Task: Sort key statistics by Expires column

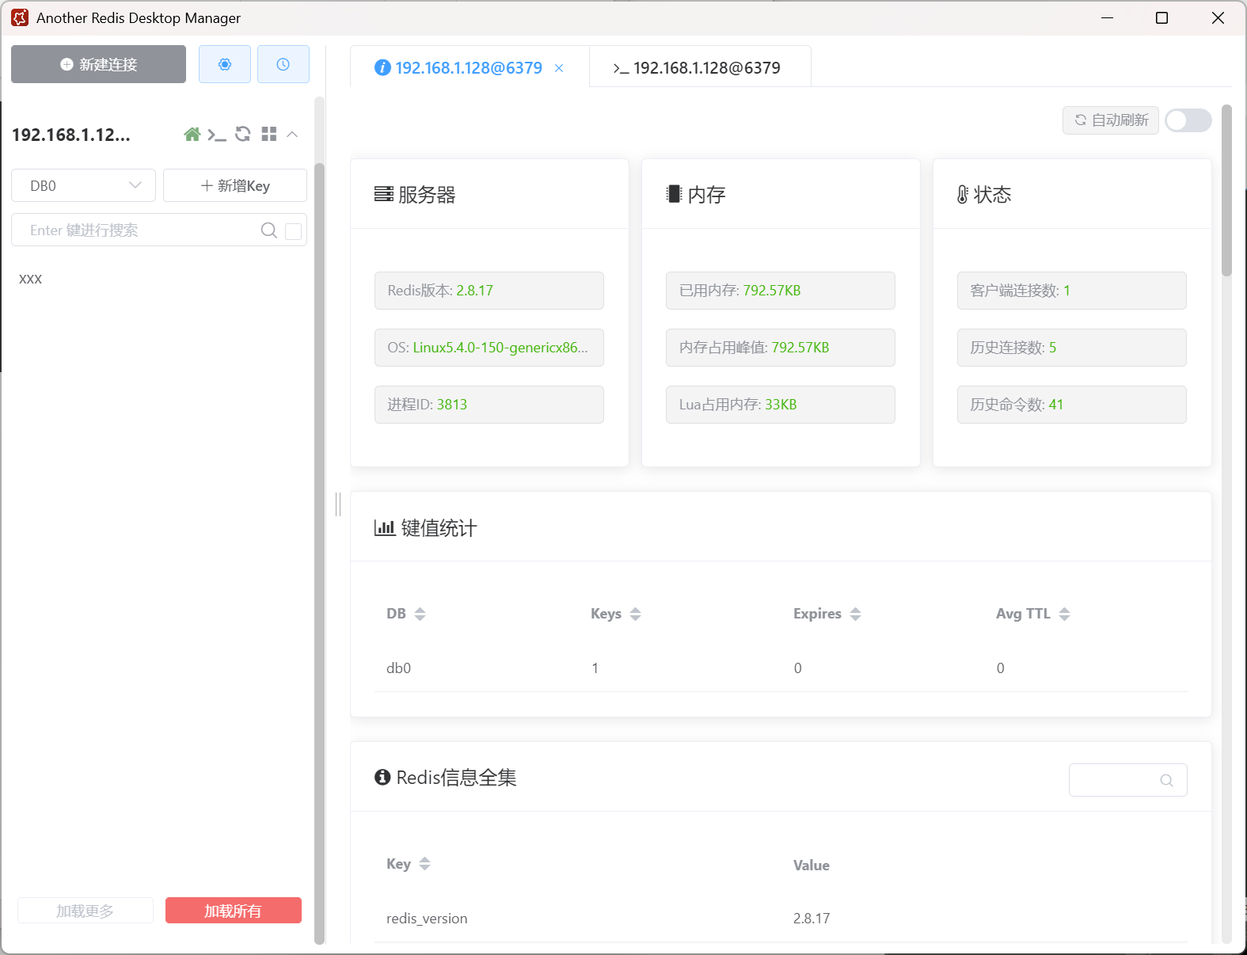Action: coord(856,614)
